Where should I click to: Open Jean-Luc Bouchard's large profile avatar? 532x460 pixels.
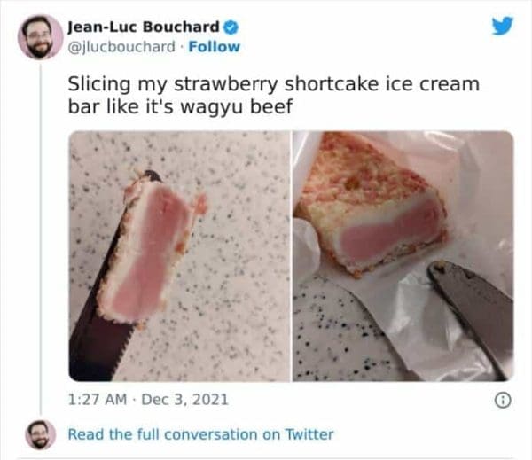point(40,37)
